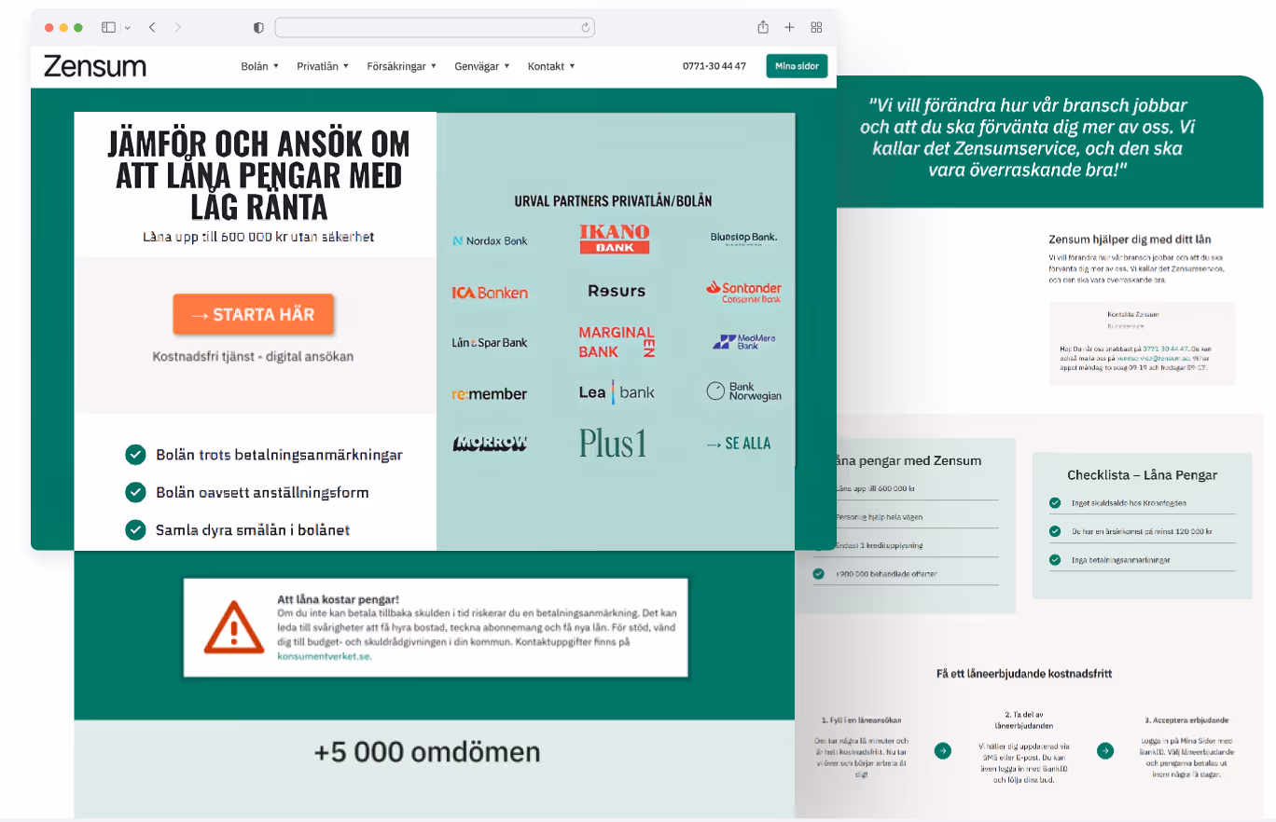Click checkmark beside Inga betalningsanmärkningar
The image size is (1276, 822).
1055,560
